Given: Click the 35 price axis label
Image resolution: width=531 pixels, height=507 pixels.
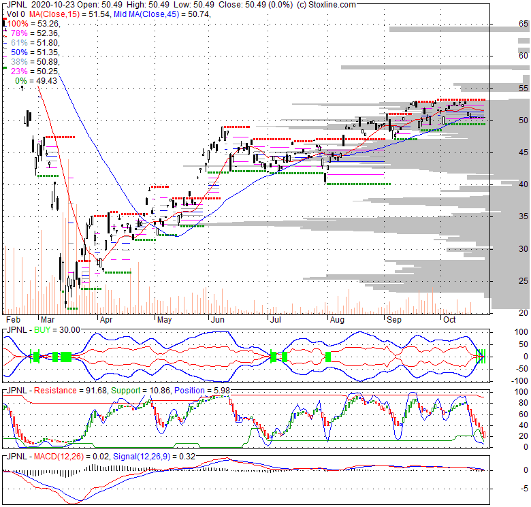Looking at the screenshot, I should 524,216.
